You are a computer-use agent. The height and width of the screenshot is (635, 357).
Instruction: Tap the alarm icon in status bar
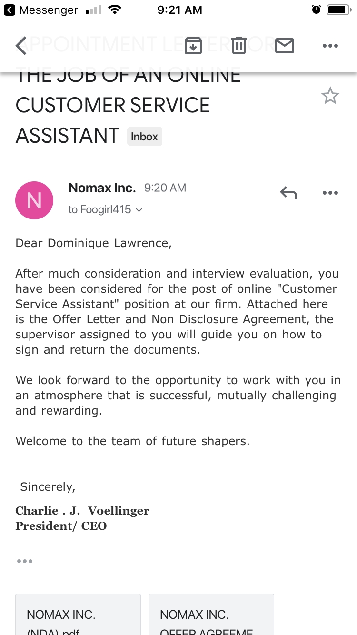click(x=316, y=10)
